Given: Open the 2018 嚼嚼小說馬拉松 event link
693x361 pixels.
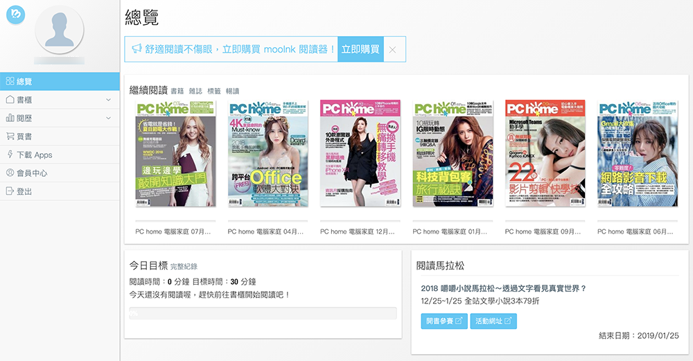Looking at the screenshot, I should click(503, 288).
